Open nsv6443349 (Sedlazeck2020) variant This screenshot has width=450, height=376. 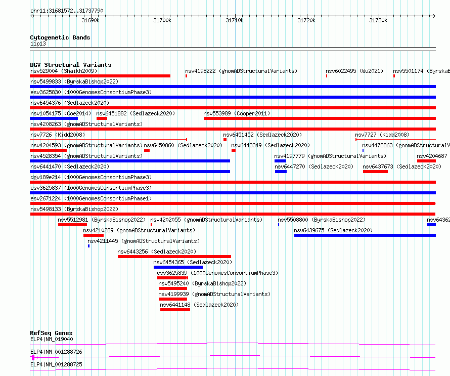(x=271, y=145)
